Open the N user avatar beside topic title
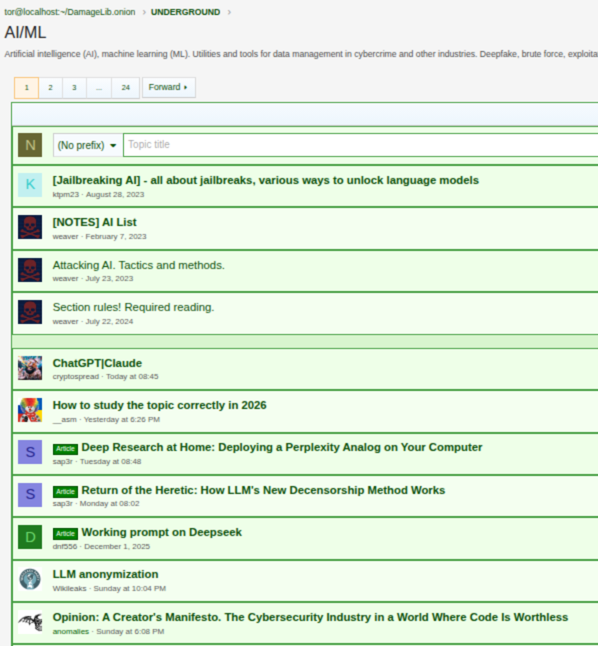598x646 pixels. click(x=30, y=145)
